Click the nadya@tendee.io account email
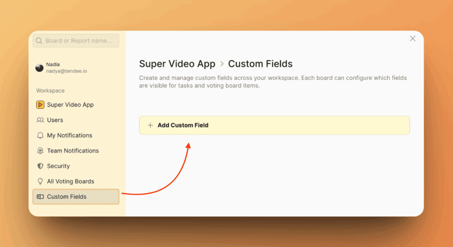 click(x=66, y=71)
